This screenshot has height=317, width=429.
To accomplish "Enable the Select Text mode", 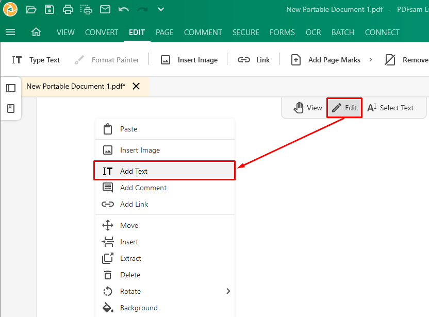I will coord(390,108).
